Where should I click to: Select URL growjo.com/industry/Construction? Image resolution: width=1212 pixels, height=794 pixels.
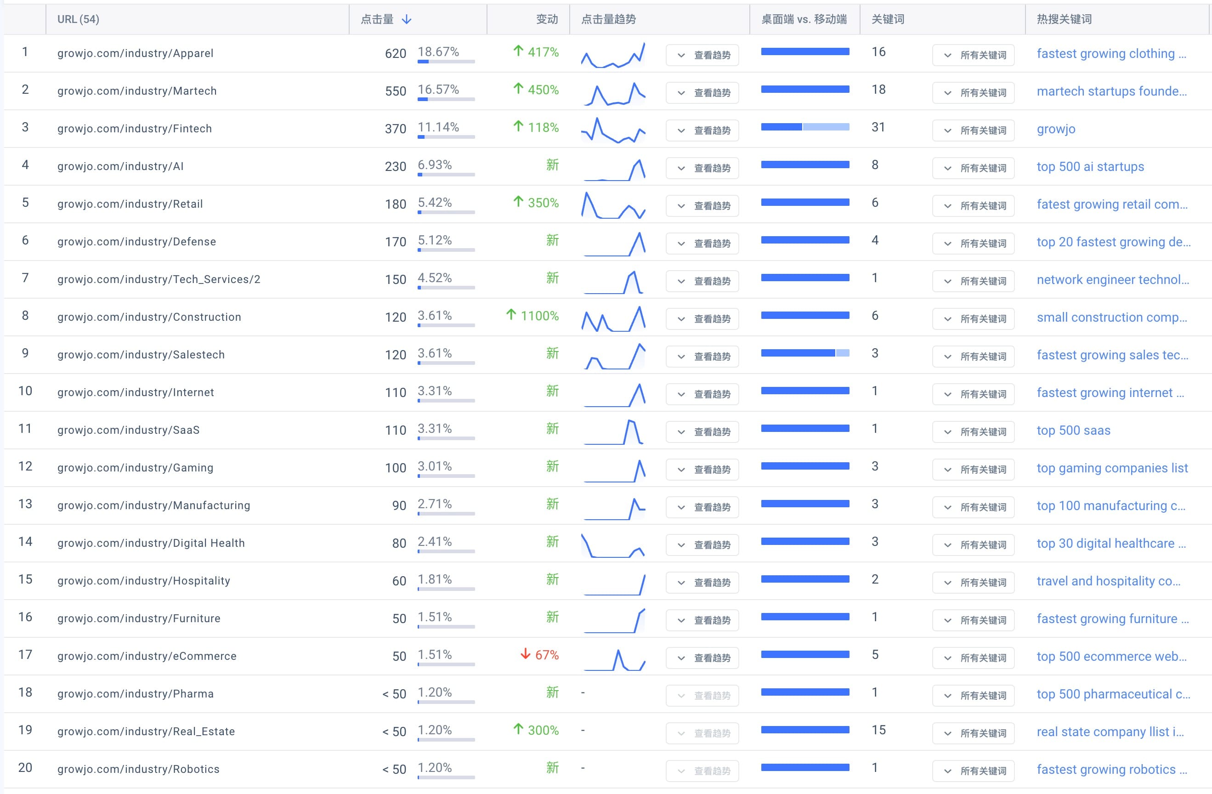(x=149, y=317)
